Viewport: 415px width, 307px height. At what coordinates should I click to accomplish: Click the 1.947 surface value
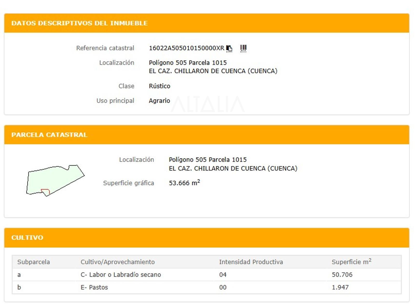click(340, 287)
